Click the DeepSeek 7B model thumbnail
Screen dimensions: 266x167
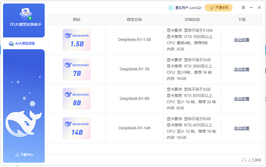click(x=76, y=69)
